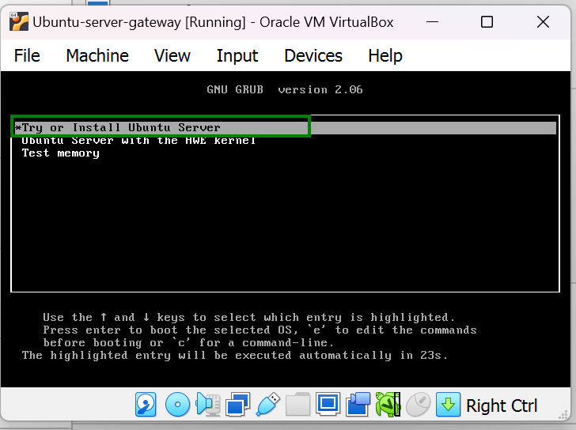Open the Help menu
Viewport: 576px width, 430px height.
385,56
